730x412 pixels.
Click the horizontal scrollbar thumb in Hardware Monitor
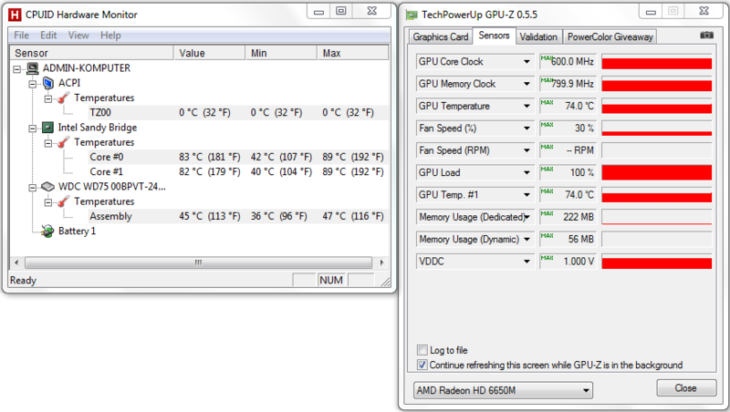pos(198,263)
